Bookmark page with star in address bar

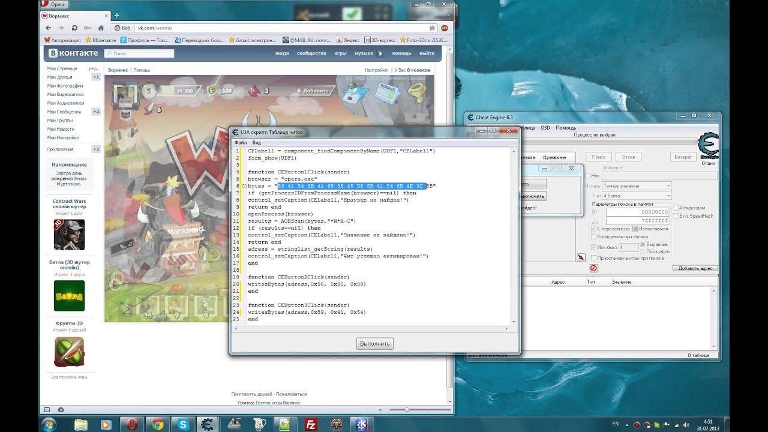432,28
